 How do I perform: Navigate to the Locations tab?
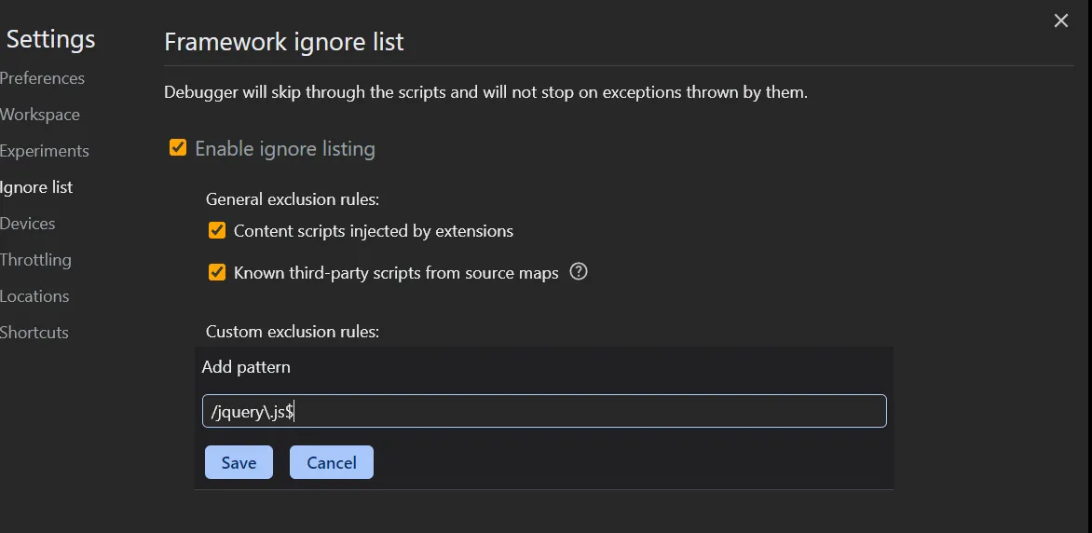coord(34,296)
